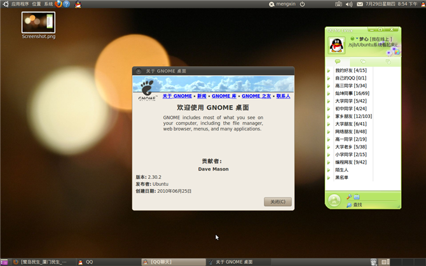Click the mengxin user name in panel

285,4
